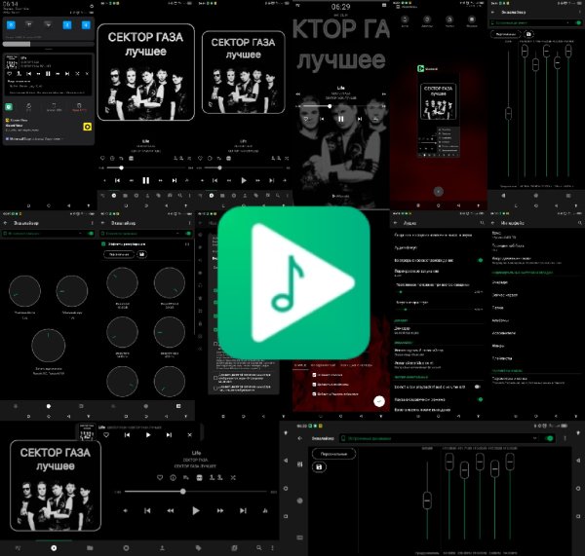Screen dimensions: 585x556
Task: Open the preset dropdown on the six-knob screen
Action: click(x=178, y=234)
